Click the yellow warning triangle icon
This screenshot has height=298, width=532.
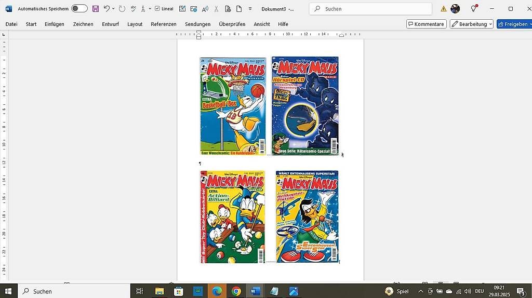(x=444, y=9)
